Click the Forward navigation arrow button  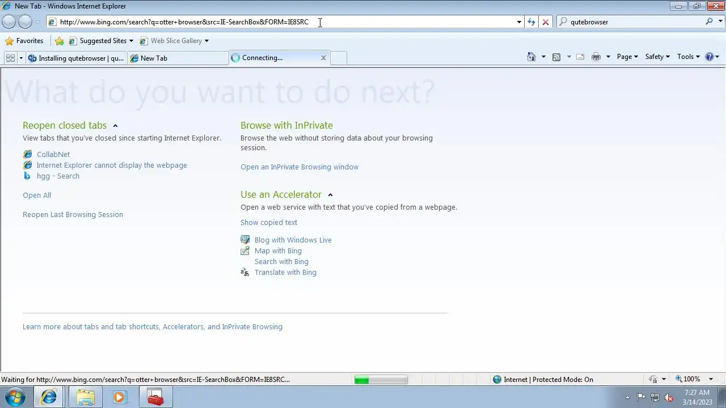point(25,22)
